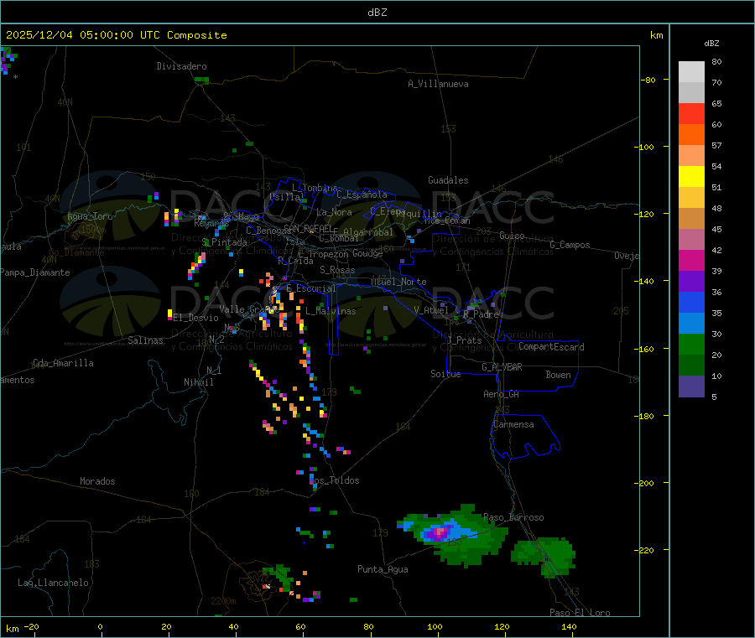The height and width of the screenshot is (638, 755).
Task: Select the magenta 42 dBZ legend swatch
Action: (691, 260)
